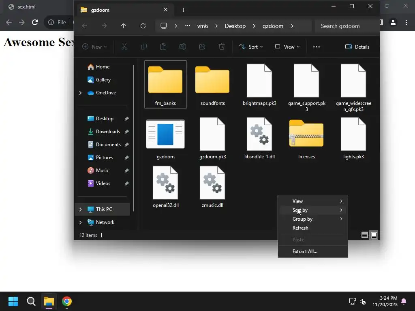Choose Refresh in context menu
The width and height of the screenshot is (415, 311).
[313, 228]
